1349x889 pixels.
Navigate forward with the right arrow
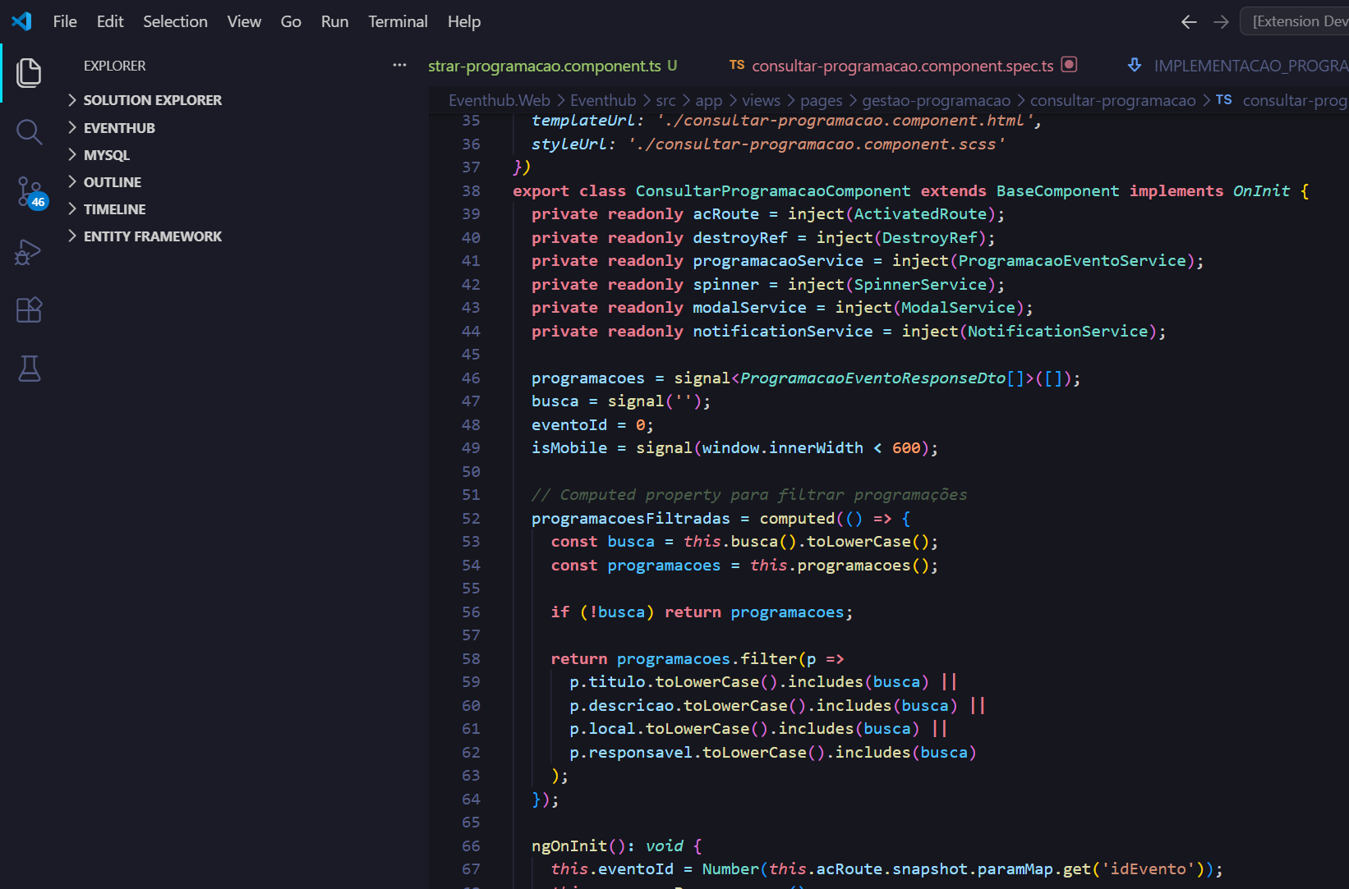[x=1221, y=22]
